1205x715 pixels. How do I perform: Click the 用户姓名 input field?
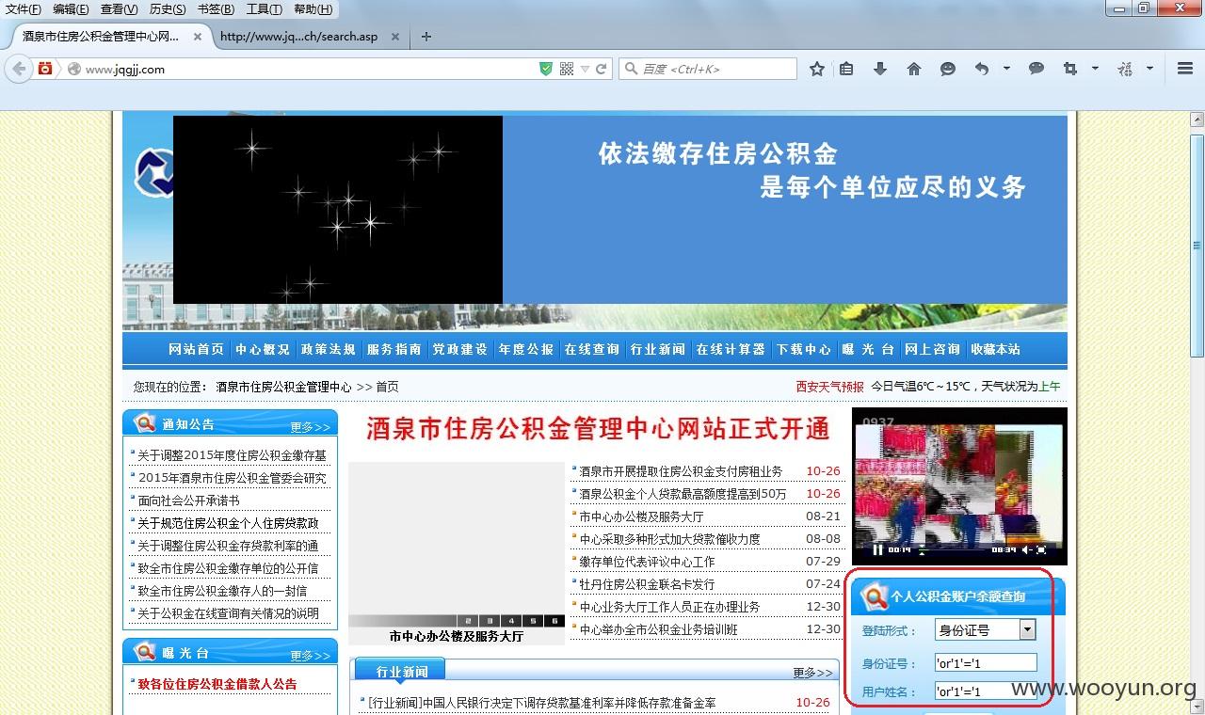(985, 691)
